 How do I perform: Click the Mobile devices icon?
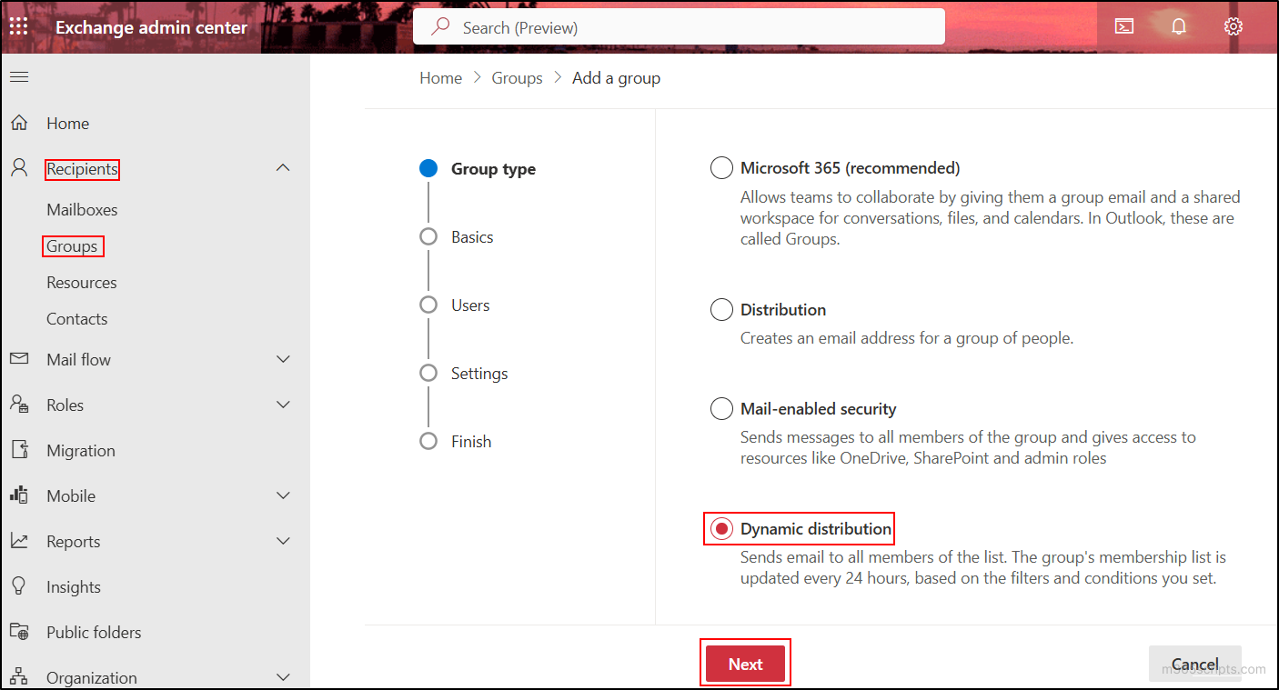coord(19,495)
